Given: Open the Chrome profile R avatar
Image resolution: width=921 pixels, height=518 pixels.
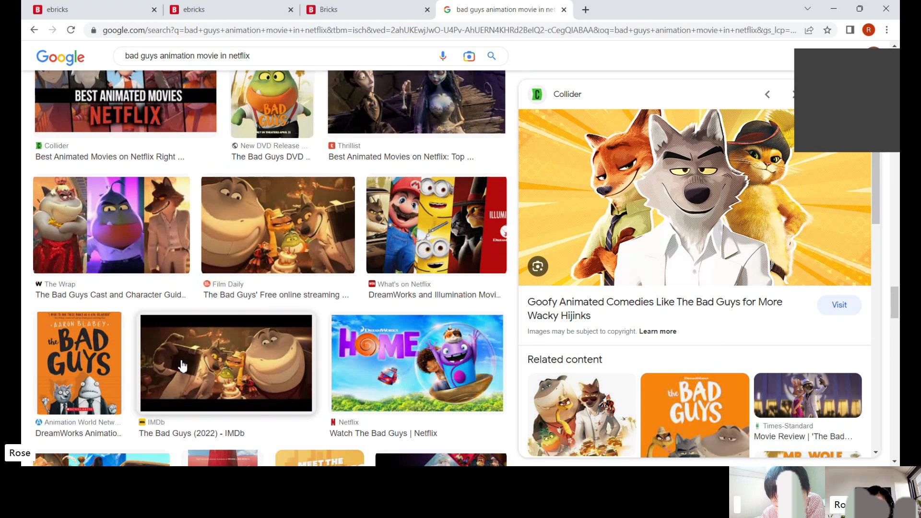Looking at the screenshot, I should click(x=869, y=30).
